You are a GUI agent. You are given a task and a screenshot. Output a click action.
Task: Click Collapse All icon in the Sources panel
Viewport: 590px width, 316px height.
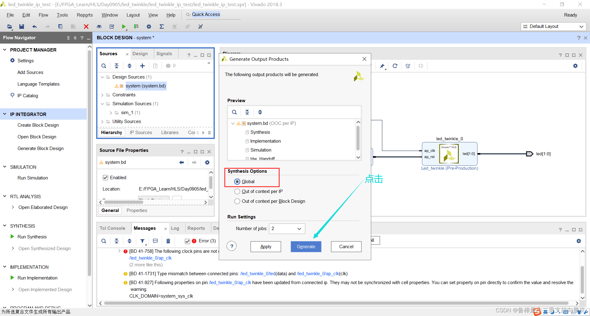116,66
